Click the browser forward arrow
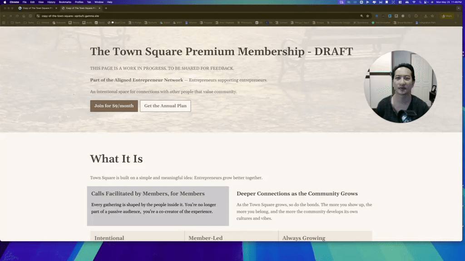 click(11, 16)
